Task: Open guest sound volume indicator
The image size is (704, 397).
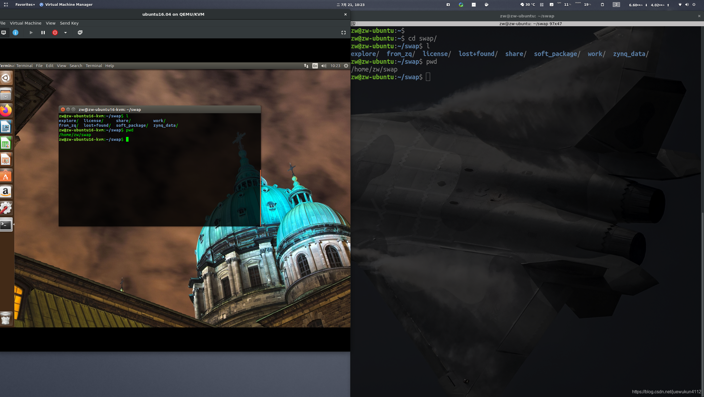Action: 324,66
